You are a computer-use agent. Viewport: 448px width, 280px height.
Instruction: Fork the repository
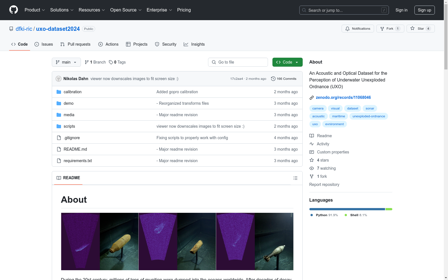[x=390, y=29]
